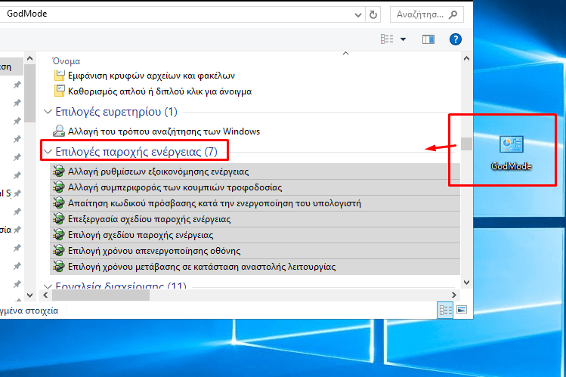The height and width of the screenshot is (377, 566).
Task: Open the blue Help button
Action: [456, 39]
